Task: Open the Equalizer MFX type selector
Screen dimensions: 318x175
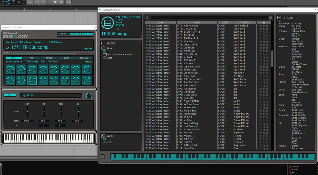Action: [x=51, y=95]
